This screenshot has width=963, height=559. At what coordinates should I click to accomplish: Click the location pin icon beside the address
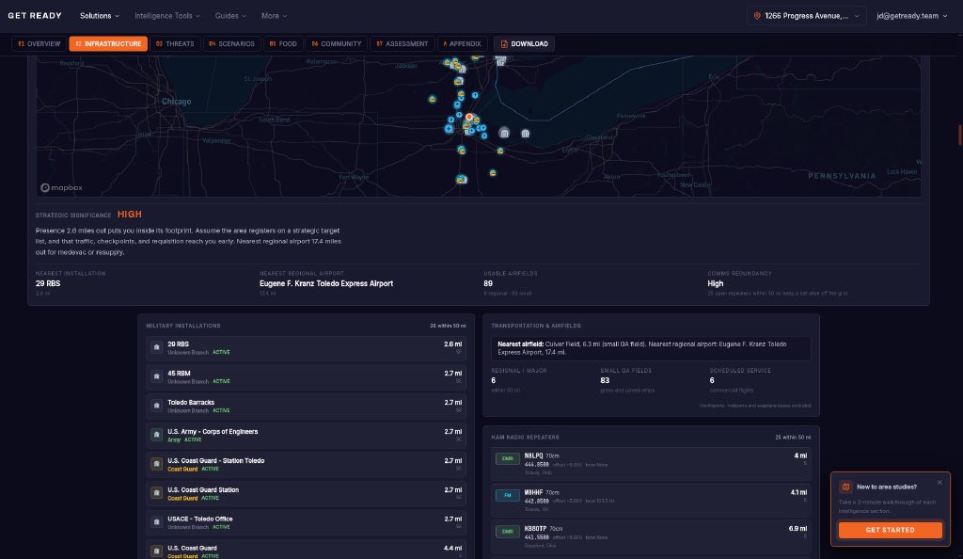pos(757,16)
